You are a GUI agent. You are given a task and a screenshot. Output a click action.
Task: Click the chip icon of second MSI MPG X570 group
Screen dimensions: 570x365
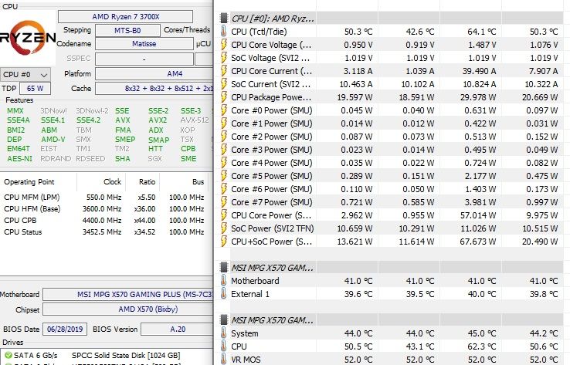tap(224, 320)
